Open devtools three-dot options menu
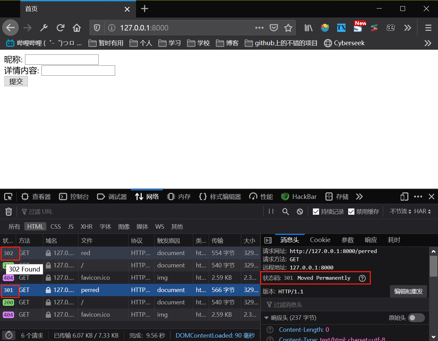 418,197
